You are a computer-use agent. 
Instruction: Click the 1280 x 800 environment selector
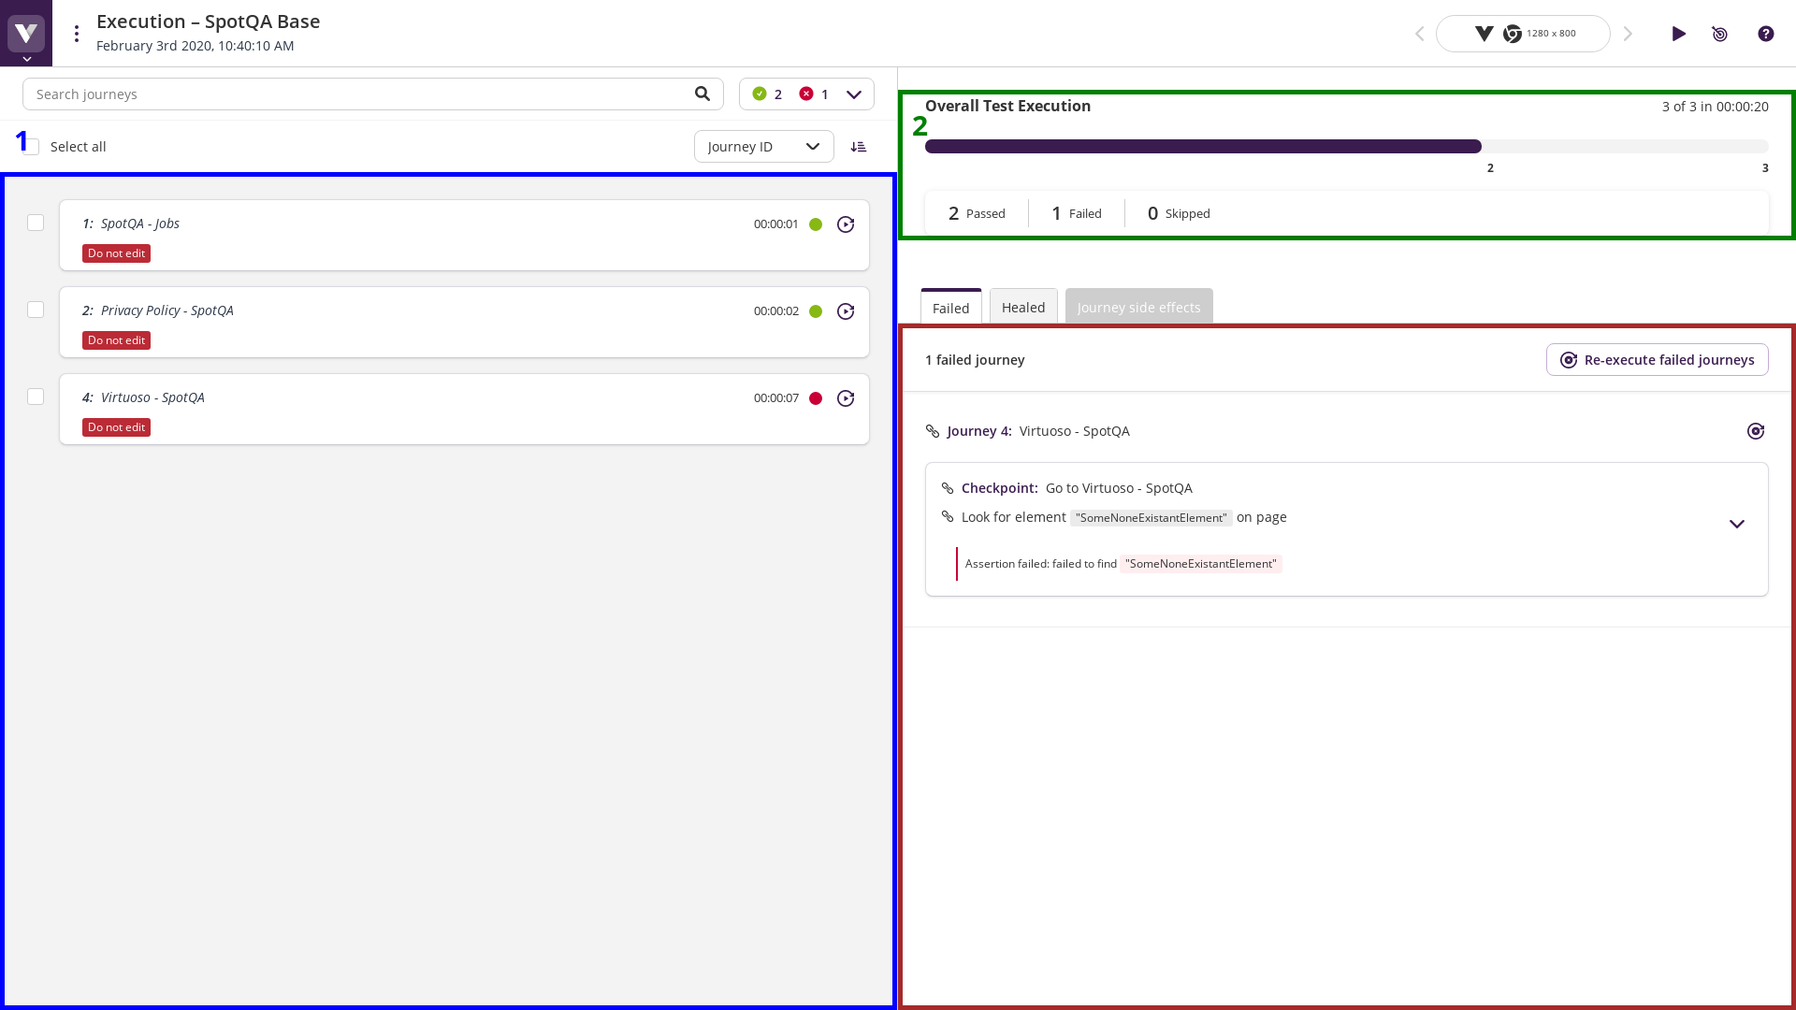[x=1523, y=34]
